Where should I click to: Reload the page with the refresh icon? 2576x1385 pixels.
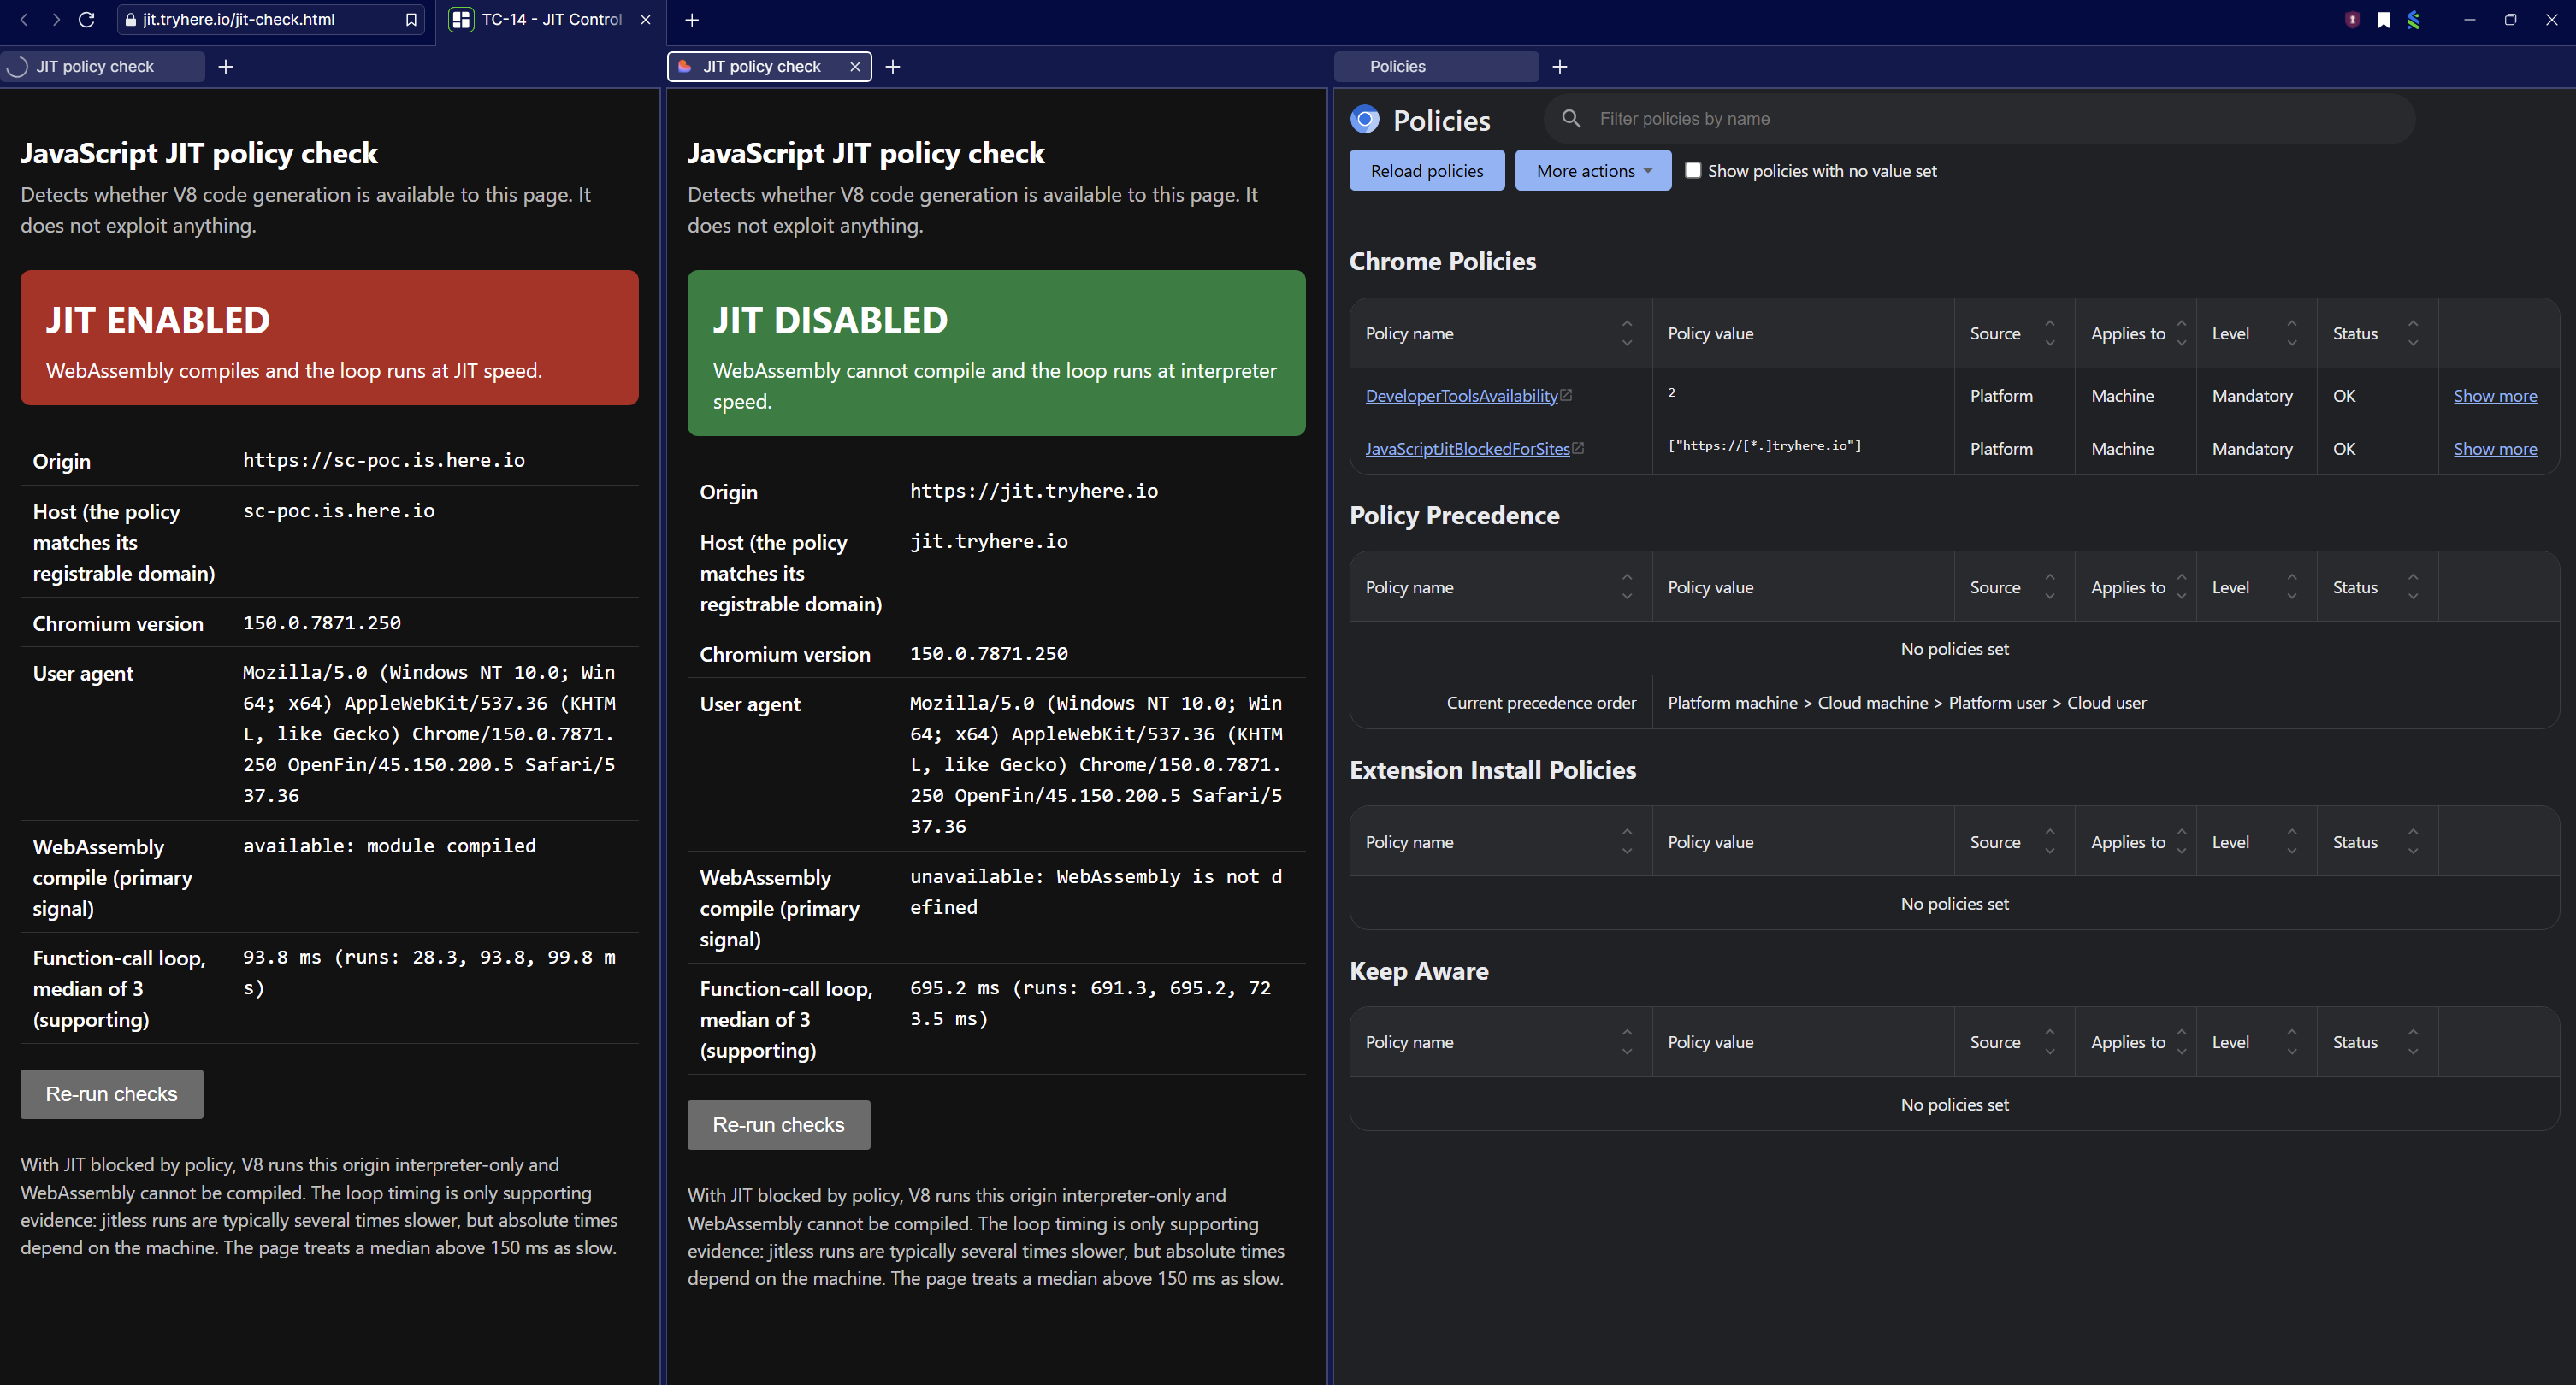[x=87, y=19]
